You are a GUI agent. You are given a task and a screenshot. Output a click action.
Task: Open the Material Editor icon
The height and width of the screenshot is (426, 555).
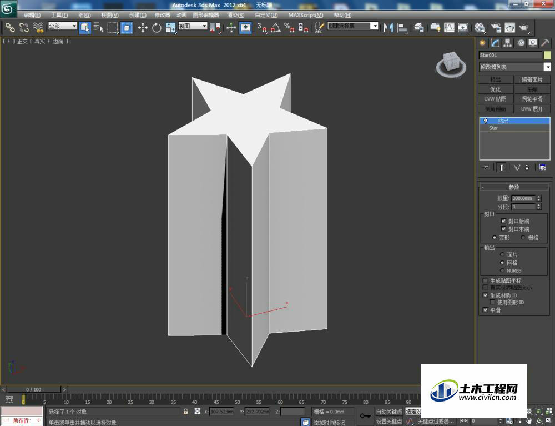tap(480, 27)
